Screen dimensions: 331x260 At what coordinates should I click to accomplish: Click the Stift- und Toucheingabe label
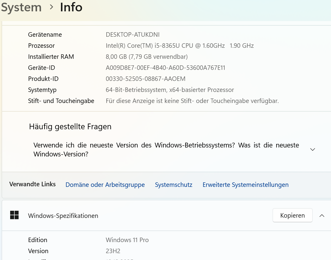pos(61,101)
